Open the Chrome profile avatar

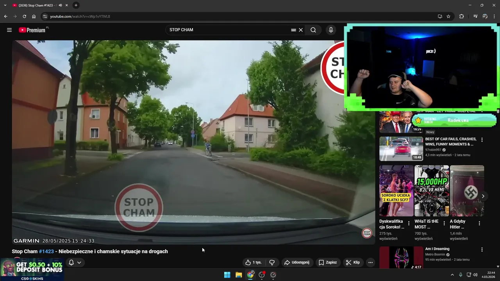[485, 16]
